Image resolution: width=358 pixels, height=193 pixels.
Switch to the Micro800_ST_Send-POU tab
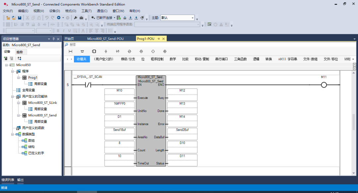(x=105, y=39)
